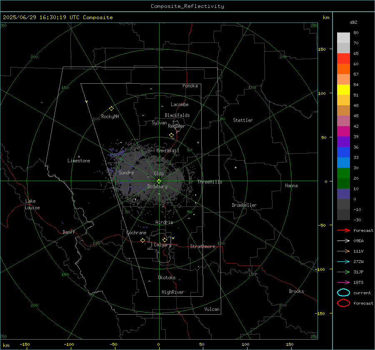
Task: Click the orange swatch between 60 and 57 dBZ
Action: [x=343, y=69]
